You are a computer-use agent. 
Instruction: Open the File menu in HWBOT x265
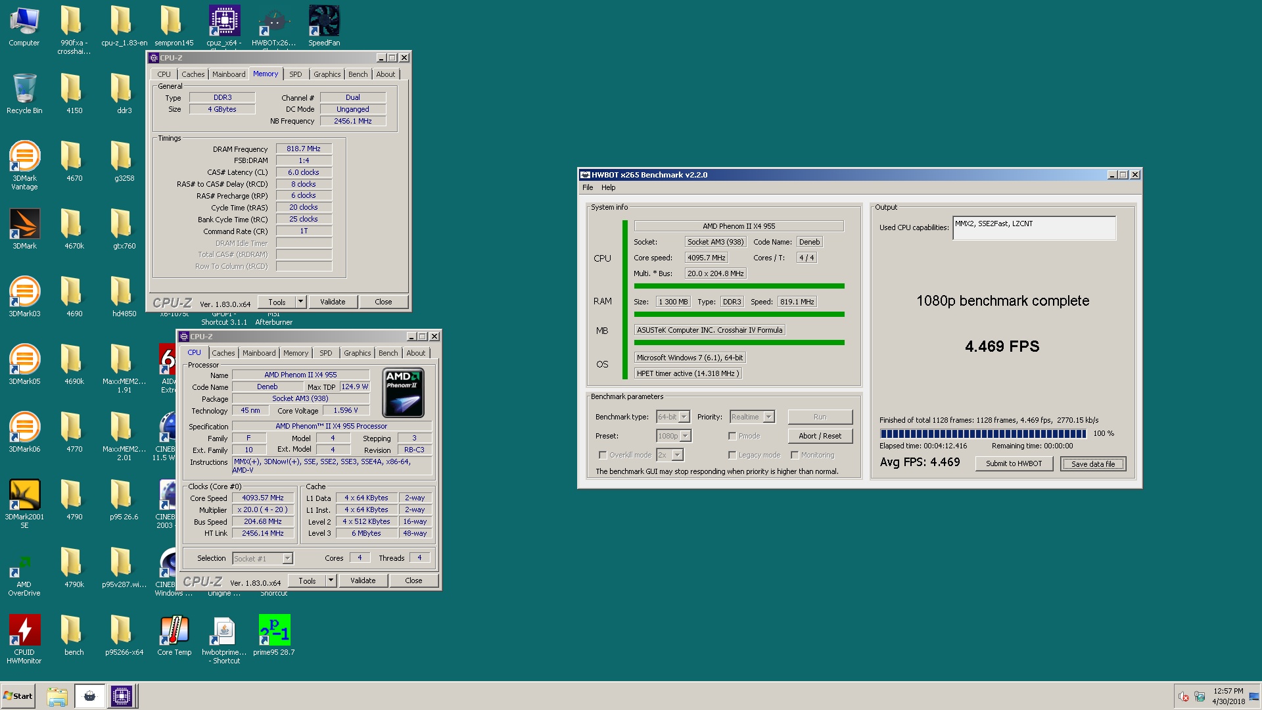pyautogui.click(x=588, y=187)
